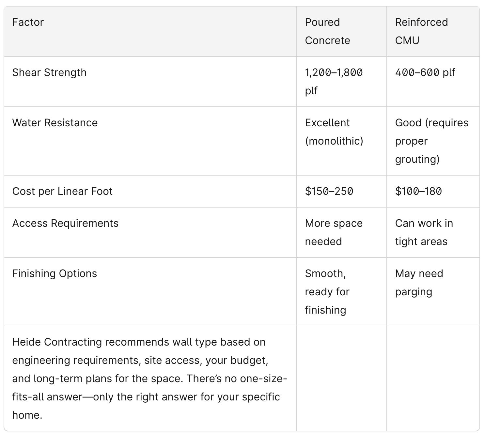Viewport: 484px width, 435px height.
Task: Select the "Access Requirements" row label
Action: click(65, 223)
